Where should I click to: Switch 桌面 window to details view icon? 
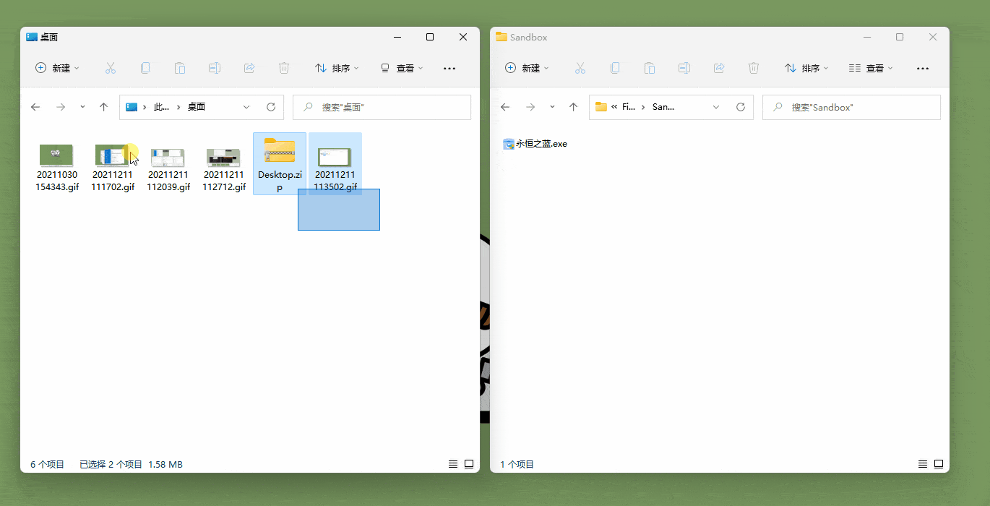[x=453, y=464]
